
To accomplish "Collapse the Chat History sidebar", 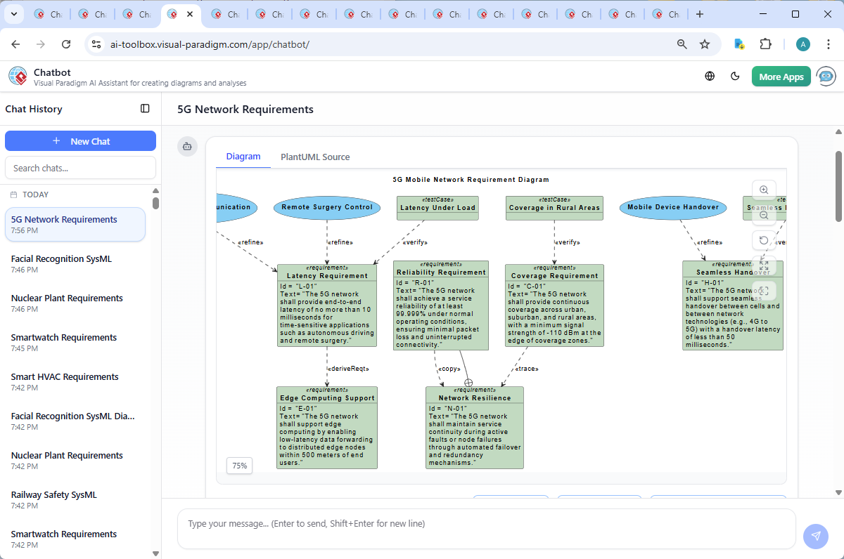I will [x=145, y=108].
